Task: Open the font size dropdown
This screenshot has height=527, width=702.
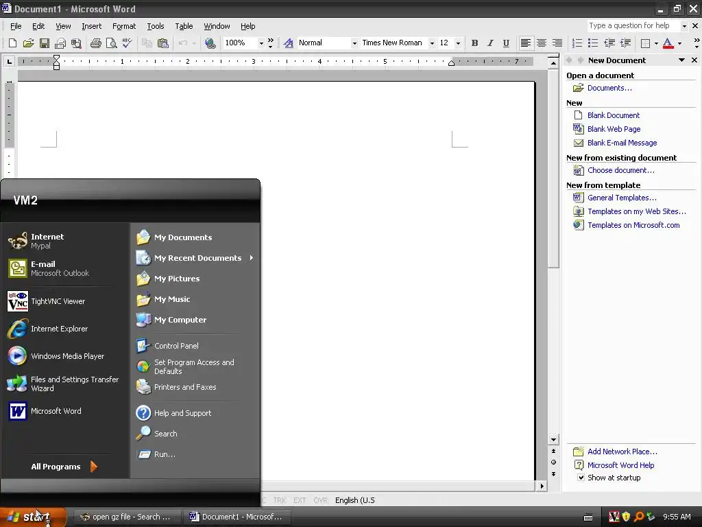Action: point(458,43)
